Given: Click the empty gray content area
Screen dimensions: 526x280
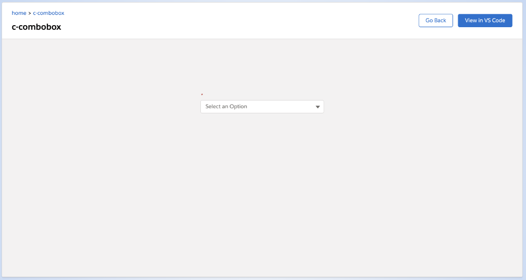Looking at the screenshot, I should (x=262, y=195).
